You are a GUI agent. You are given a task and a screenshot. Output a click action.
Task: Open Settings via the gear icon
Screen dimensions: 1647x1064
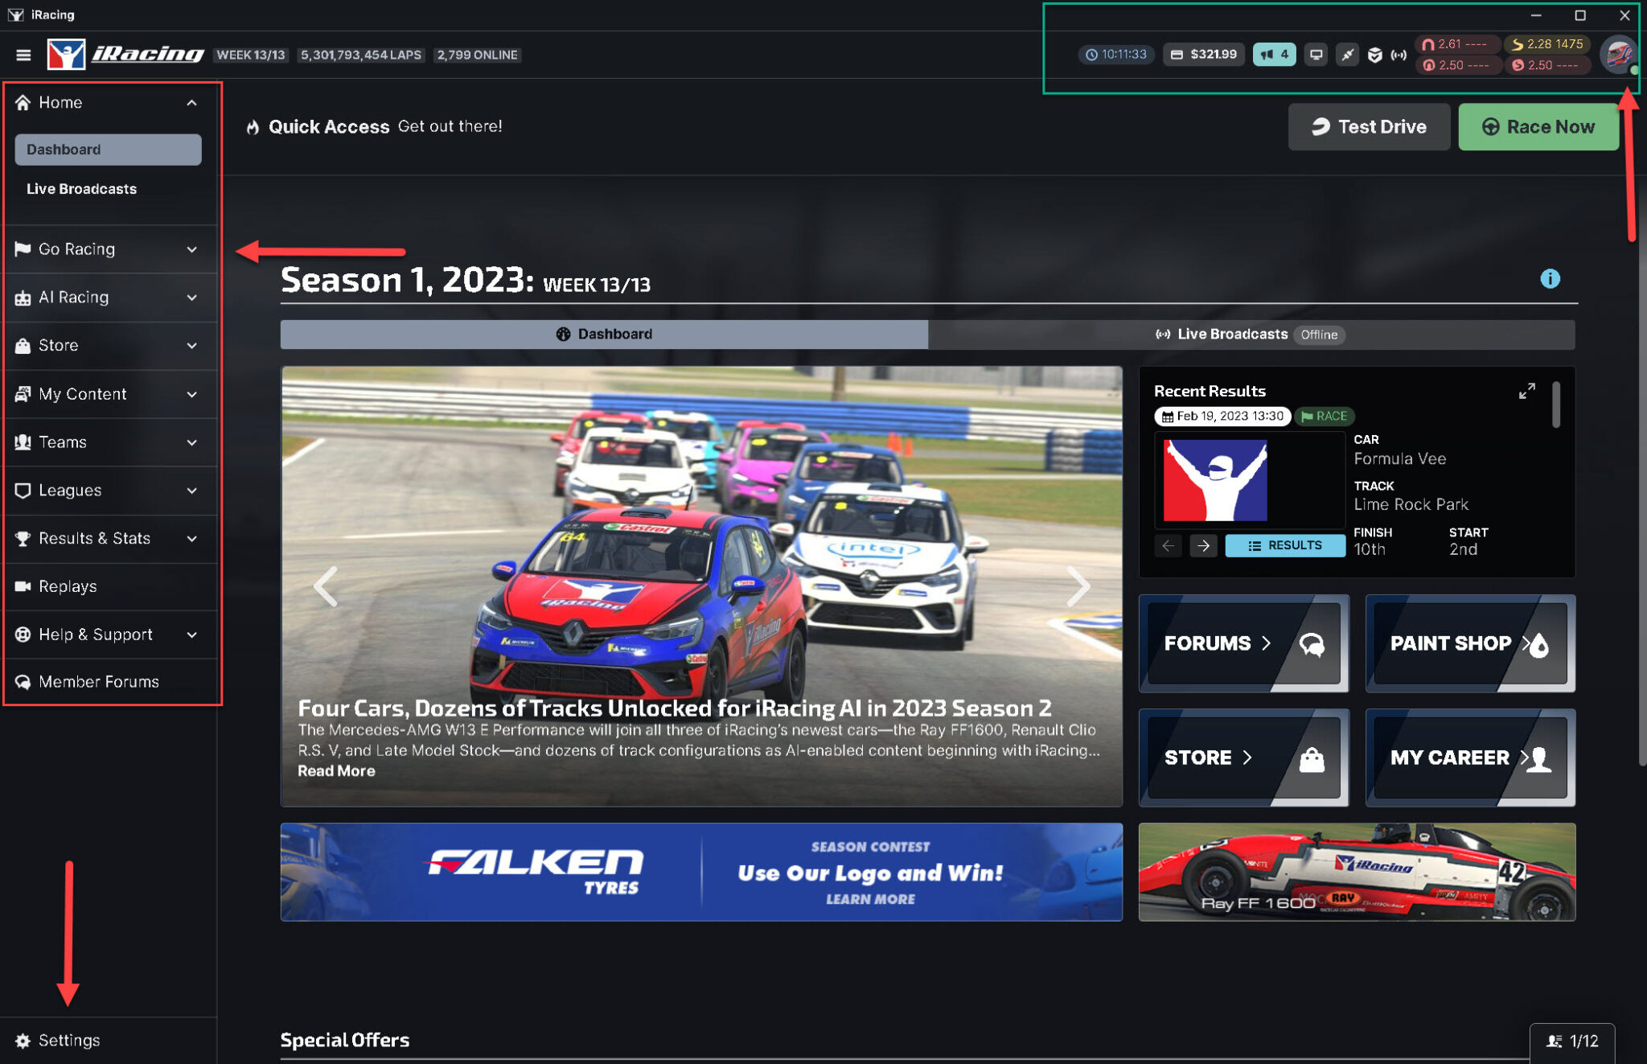[x=25, y=1040]
